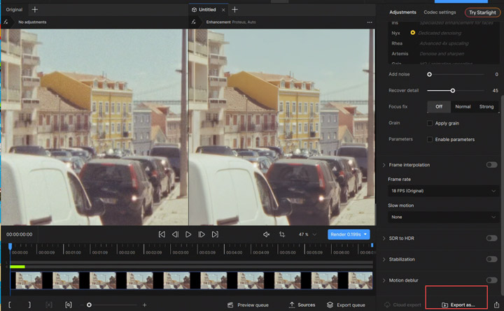Open the 47 % zoom level dropdown
The width and height of the screenshot is (504, 311).
[307, 235]
